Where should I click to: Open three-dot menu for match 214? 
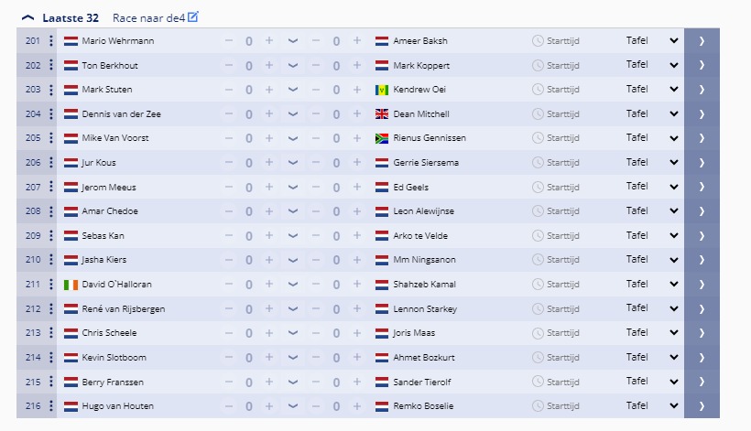[x=50, y=357]
